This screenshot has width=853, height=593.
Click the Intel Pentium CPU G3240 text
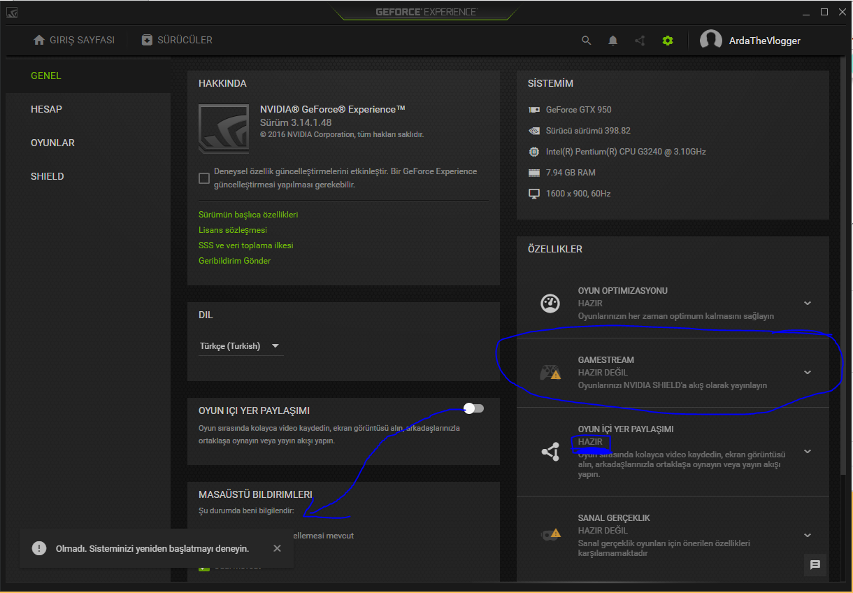(x=626, y=152)
